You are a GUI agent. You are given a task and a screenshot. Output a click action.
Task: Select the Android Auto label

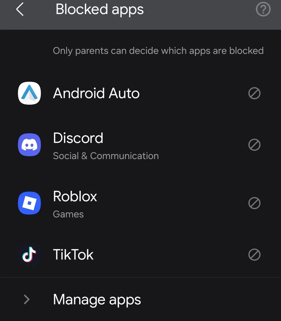point(96,93)
